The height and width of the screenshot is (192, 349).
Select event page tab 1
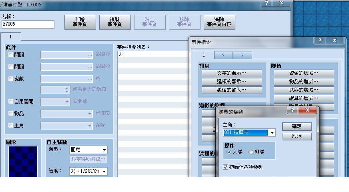tap(11, 37)
